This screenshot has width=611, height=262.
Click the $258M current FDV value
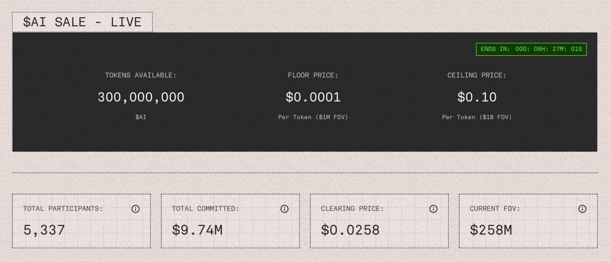pos(491,230)
